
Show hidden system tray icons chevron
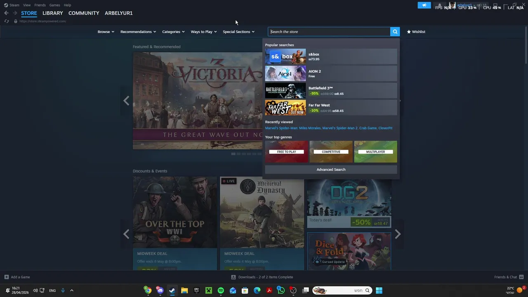pos(71,290)
